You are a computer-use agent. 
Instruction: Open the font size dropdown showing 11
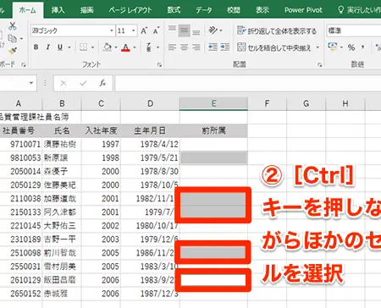pos(133,30)
